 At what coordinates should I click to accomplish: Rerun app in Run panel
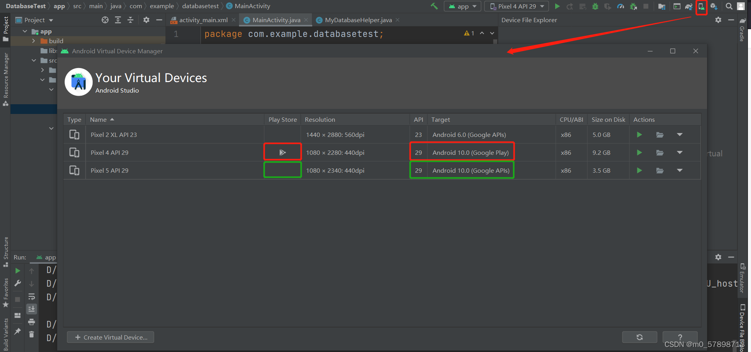click(18, 271)
